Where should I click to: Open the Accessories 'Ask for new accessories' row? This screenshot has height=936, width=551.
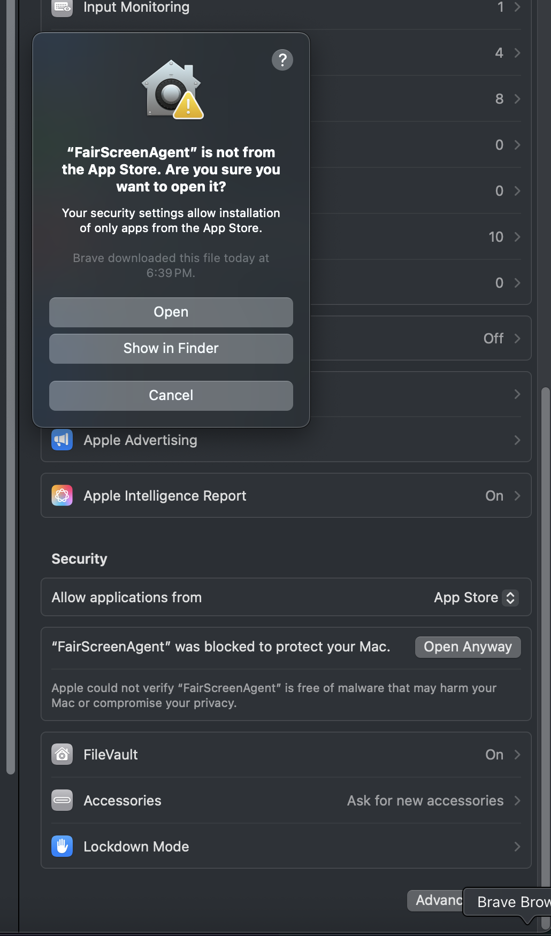coord(425,801)
